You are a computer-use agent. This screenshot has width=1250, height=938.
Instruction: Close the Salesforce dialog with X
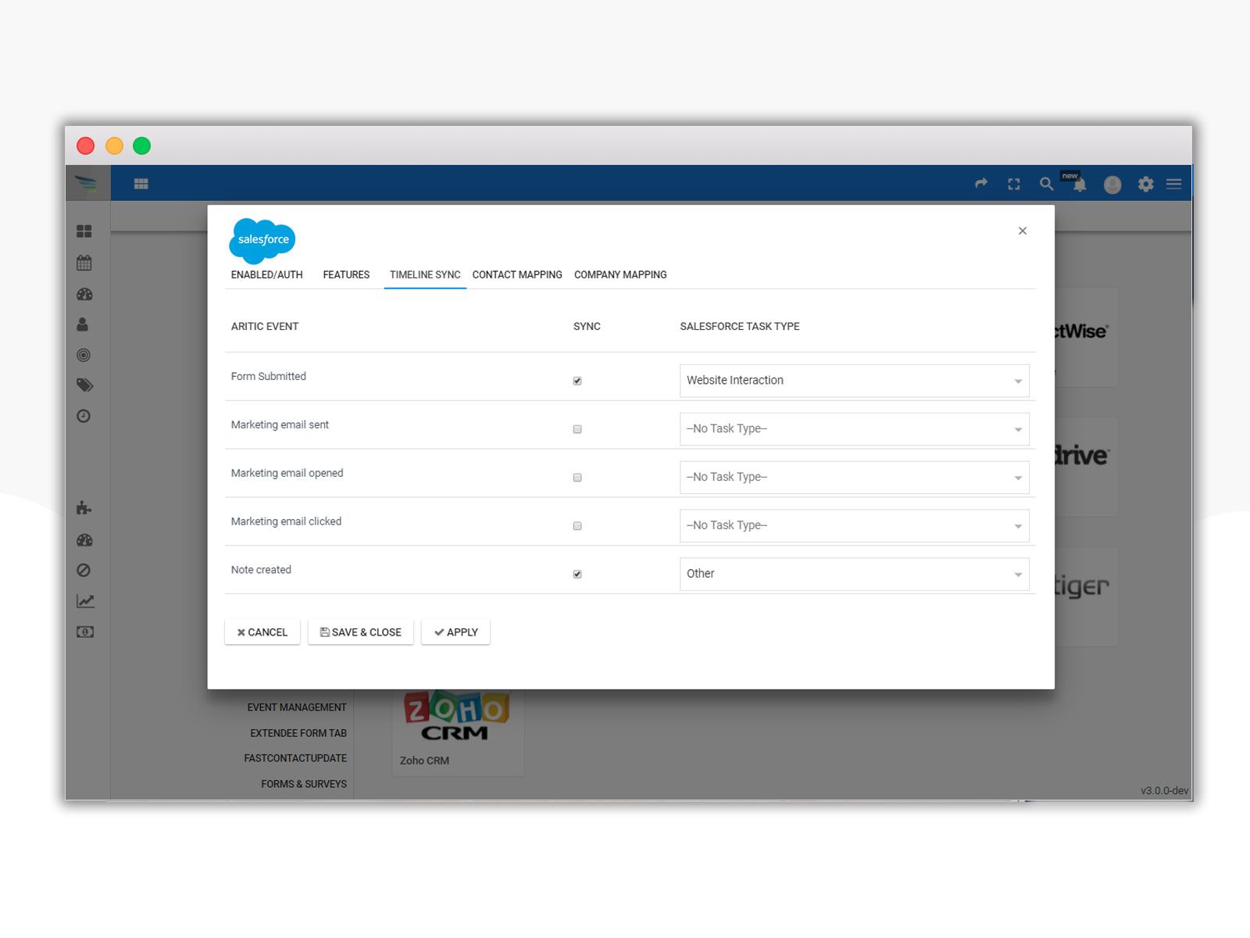click(x=1023, y=231)
